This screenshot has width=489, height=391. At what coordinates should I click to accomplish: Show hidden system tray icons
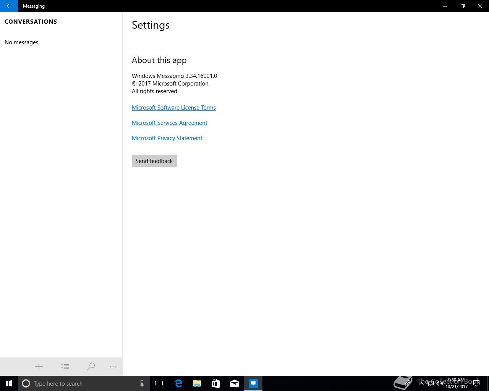pyautogui.click(x=421, y=383)
